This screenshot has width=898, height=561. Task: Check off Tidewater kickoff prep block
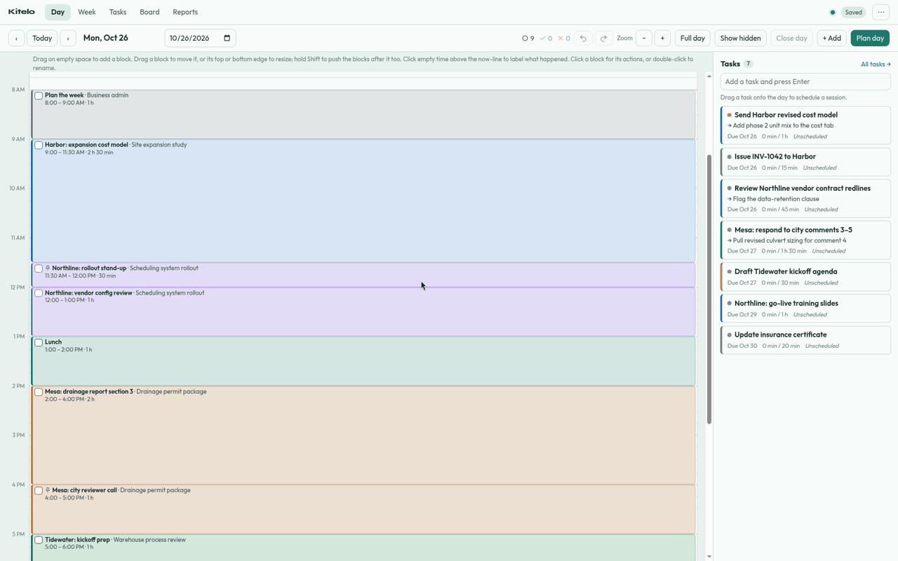tap(39, 540)
